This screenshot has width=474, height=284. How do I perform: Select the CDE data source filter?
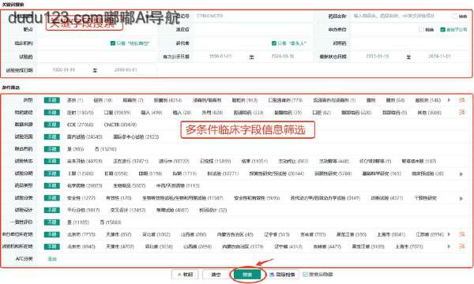(80, 125)
